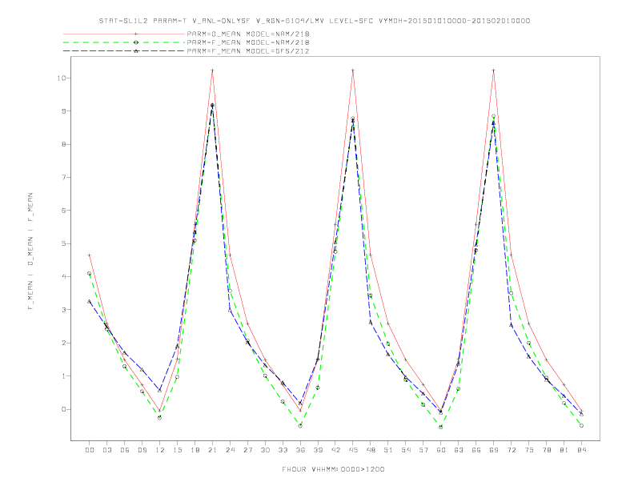The height and width of the screenshot is (490, 634).
Task: Click forecast hour label 03 on x-axis
Action: [x=107, y=450]
